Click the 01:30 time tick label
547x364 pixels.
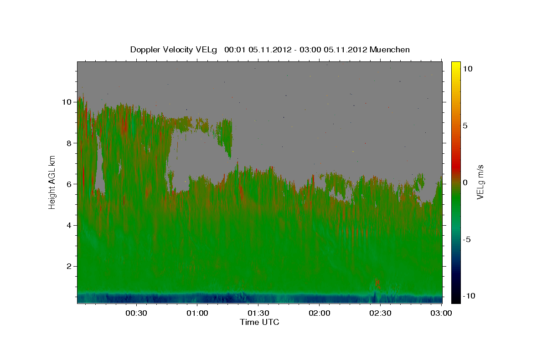coord(258,313)
